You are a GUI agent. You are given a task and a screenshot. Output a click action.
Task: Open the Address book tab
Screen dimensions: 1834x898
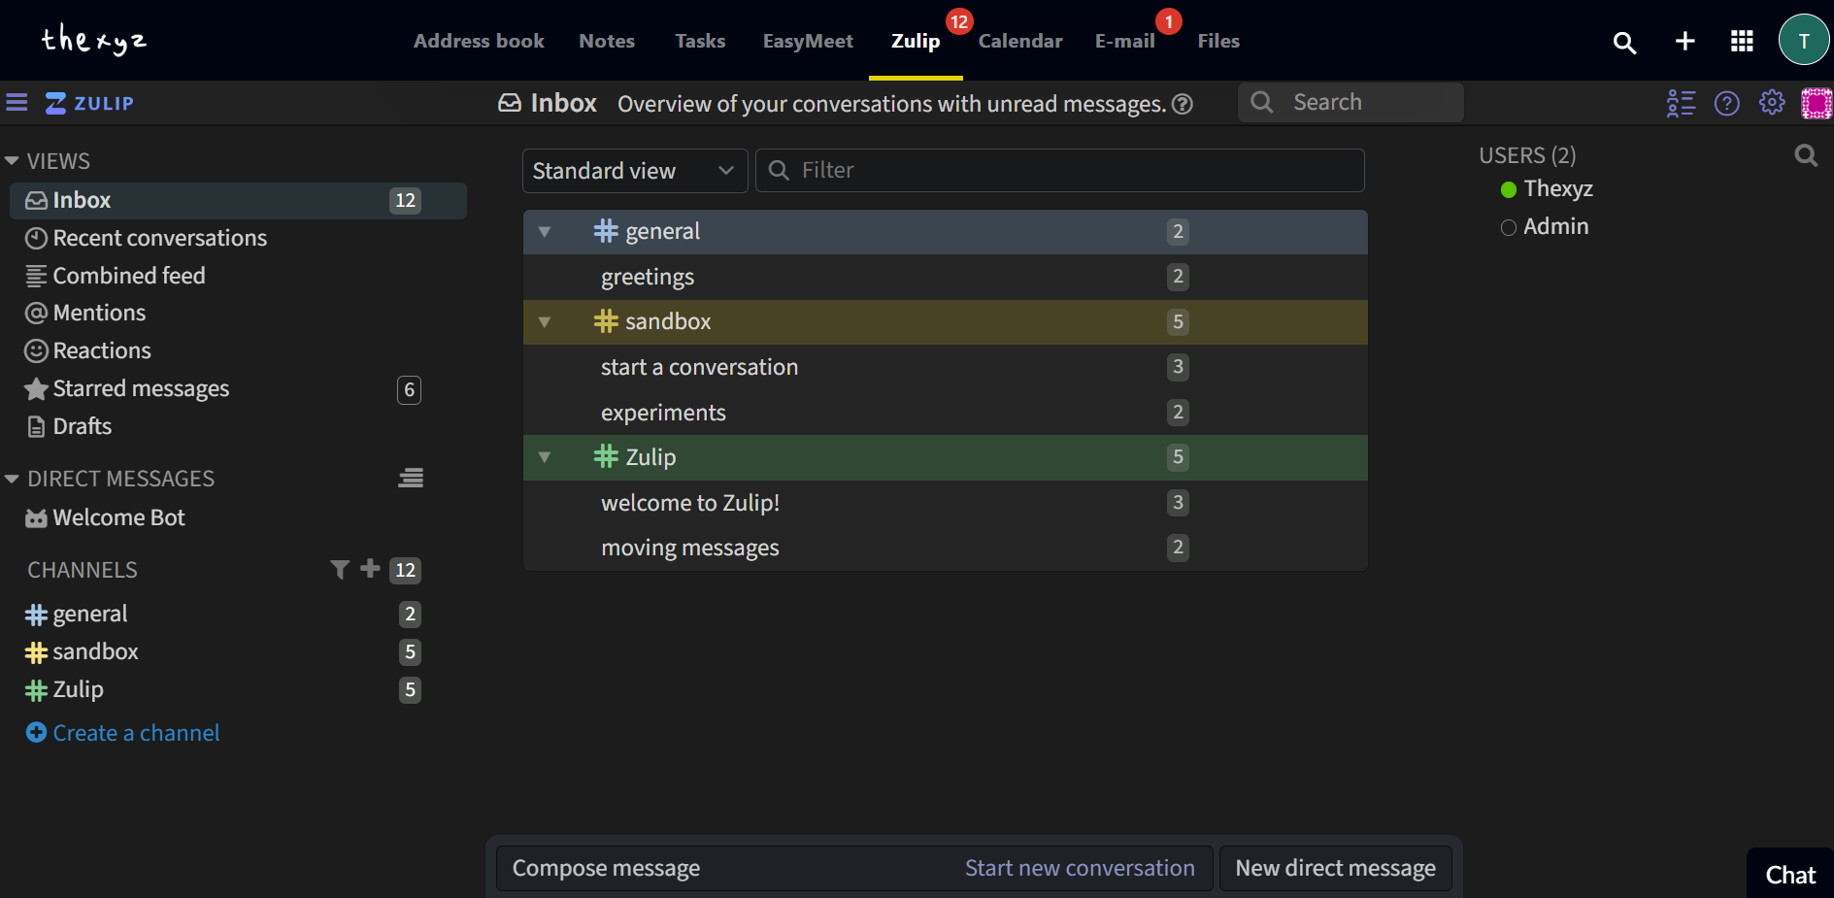[x=479, y=41]
